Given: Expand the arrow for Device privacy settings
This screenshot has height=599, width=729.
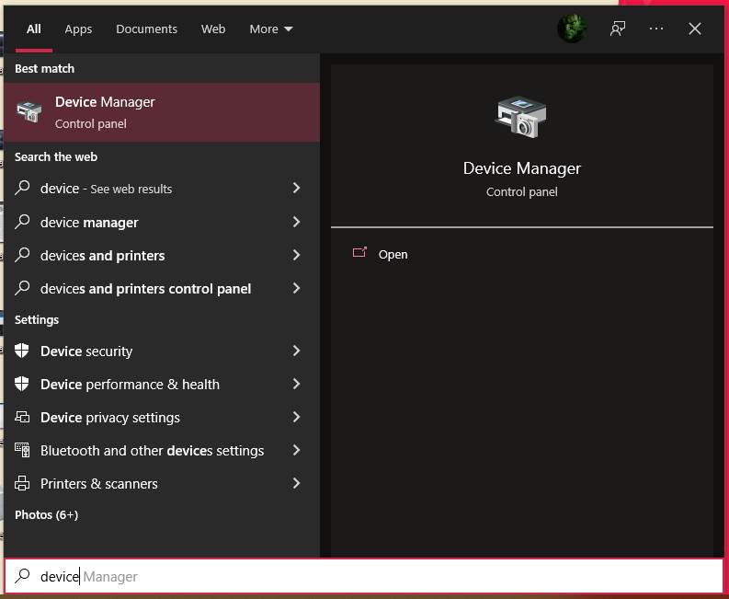Looking at the screenshot, I should (296, 417).
